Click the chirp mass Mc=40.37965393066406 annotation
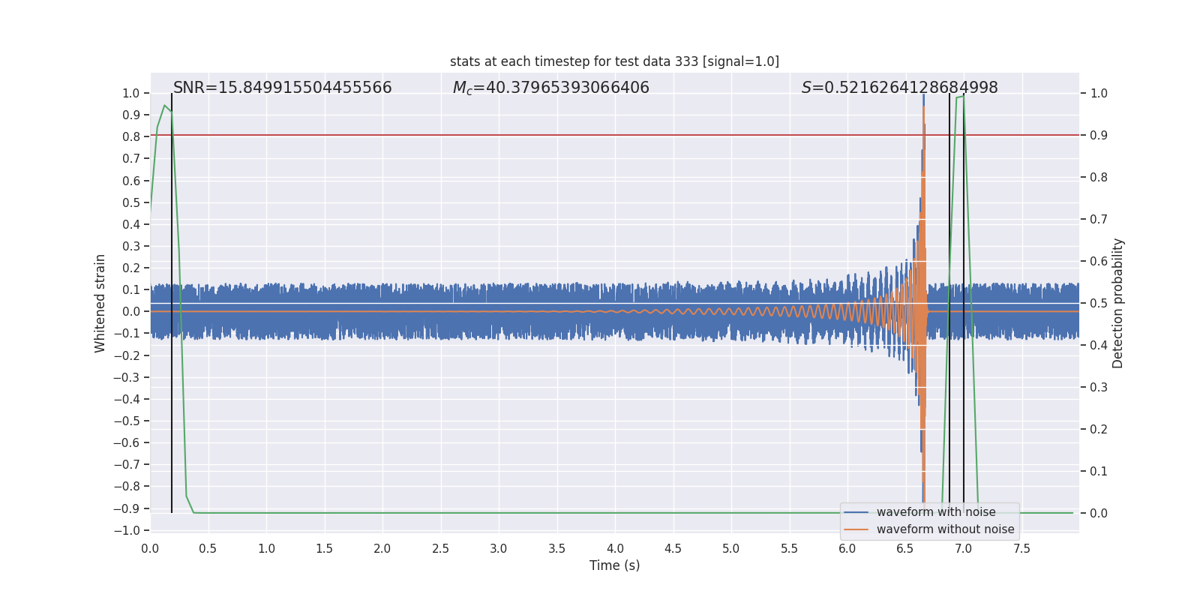Viewport: 1200px width, 600px height. click(x=551, y=88)
